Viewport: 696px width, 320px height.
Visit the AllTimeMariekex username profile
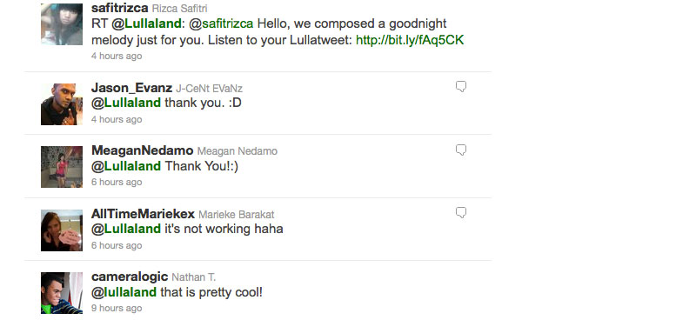pos(143,214)
